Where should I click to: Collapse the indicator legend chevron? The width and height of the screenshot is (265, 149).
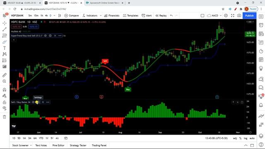coord(14,40)
